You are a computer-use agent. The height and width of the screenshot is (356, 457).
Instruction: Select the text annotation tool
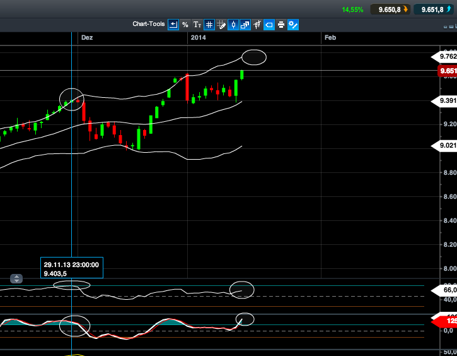coord(197,25)
